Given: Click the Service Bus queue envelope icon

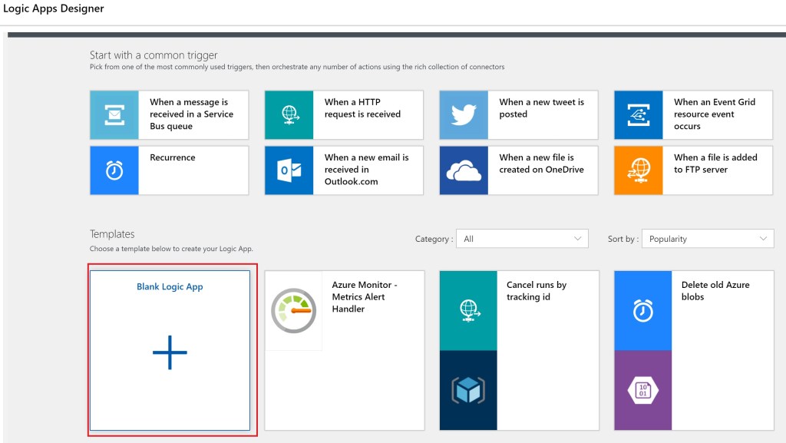Looking at the screenshot, I should point(114,115).
